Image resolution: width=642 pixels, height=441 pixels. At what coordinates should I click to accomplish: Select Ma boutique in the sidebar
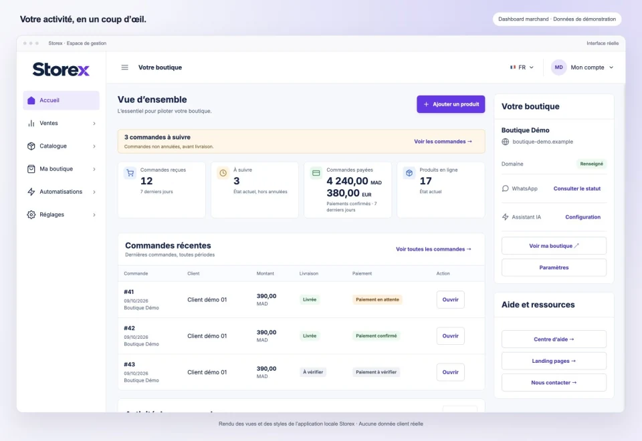click(x=61, y=169)
